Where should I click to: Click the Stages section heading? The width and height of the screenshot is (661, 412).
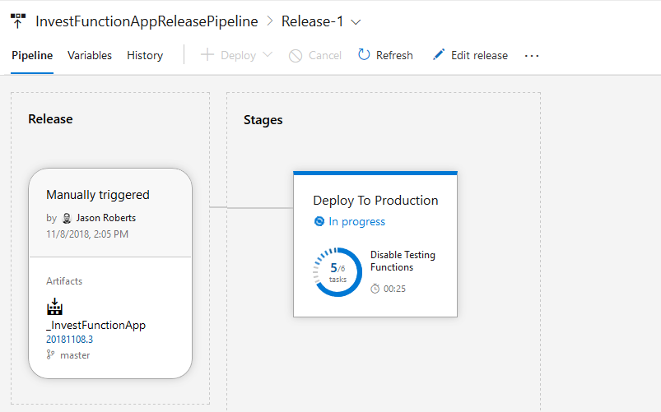pos(263,120)
